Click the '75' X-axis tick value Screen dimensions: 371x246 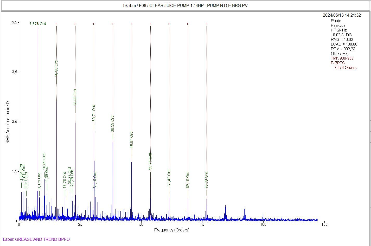click(x=202, y=224)
